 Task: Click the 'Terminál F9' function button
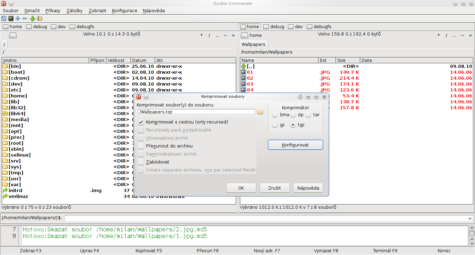click(385, 250)
